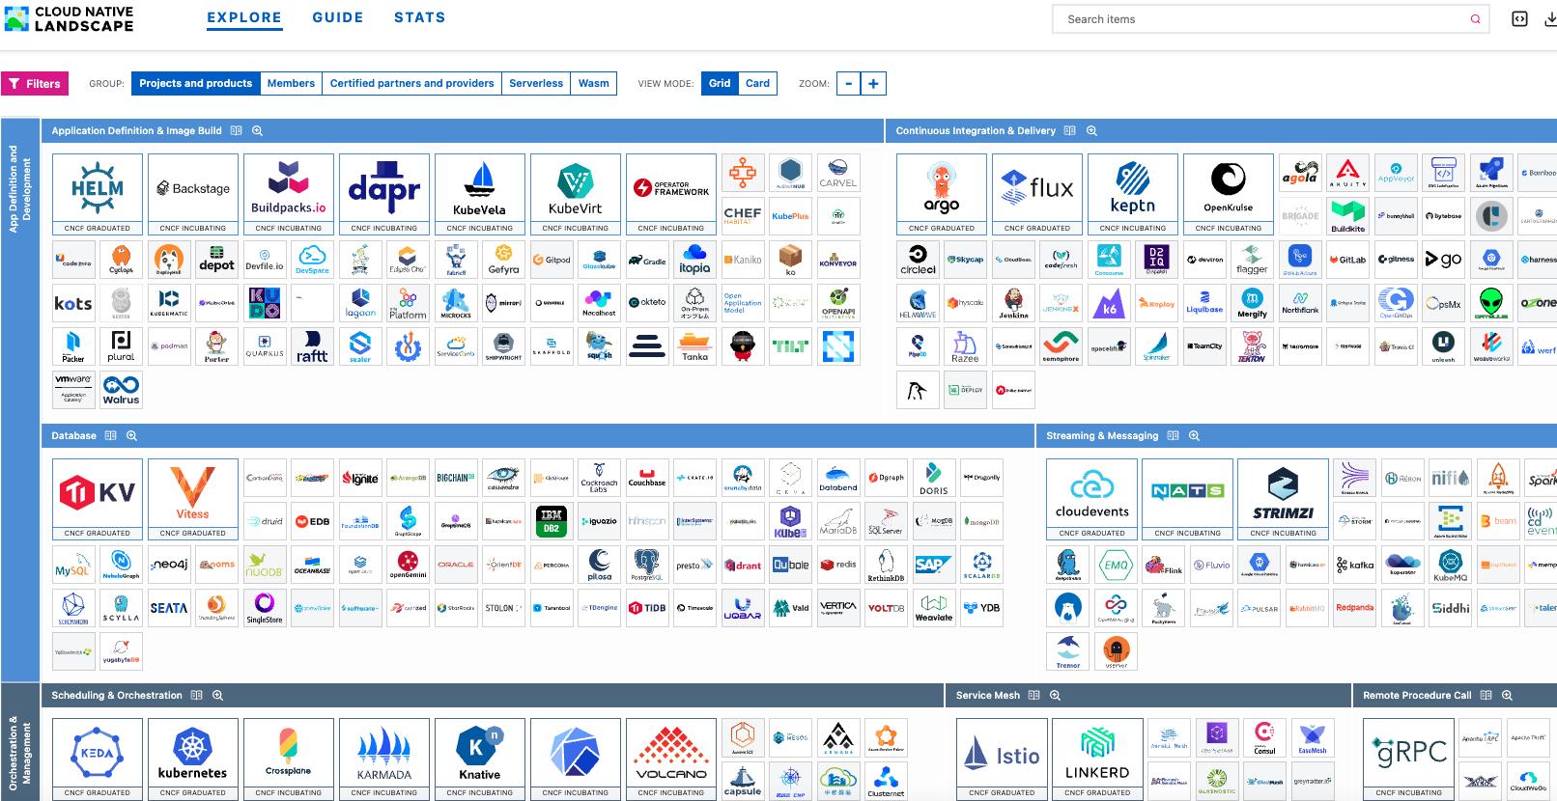Switch group to Projects and products

(196, 84)
